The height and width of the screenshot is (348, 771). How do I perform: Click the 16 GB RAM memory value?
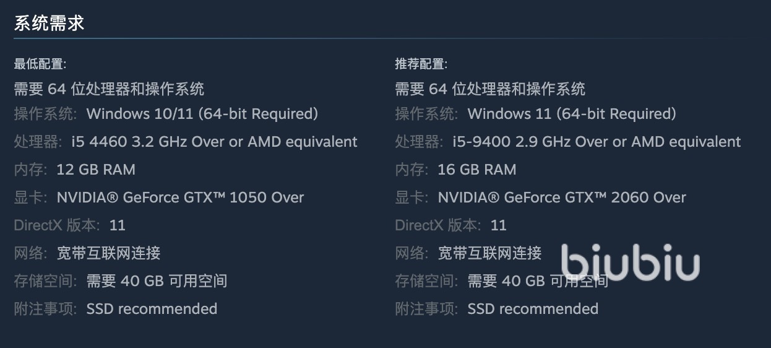tap(477, 170)
